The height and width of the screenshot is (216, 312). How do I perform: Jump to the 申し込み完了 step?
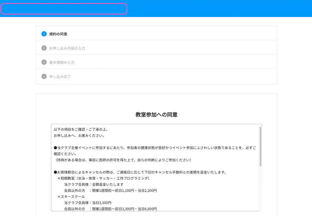point(60,76)
